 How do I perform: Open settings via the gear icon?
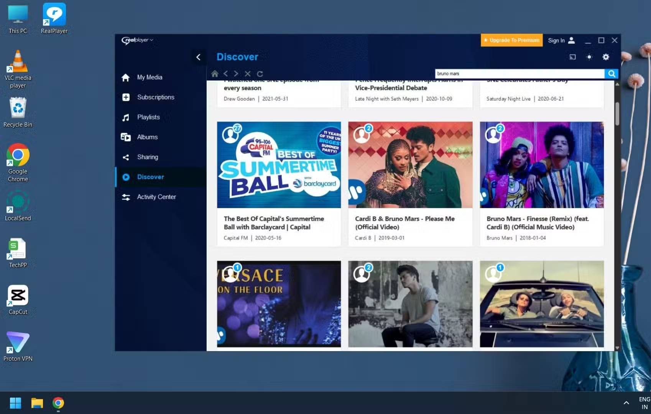coord(606,57)
